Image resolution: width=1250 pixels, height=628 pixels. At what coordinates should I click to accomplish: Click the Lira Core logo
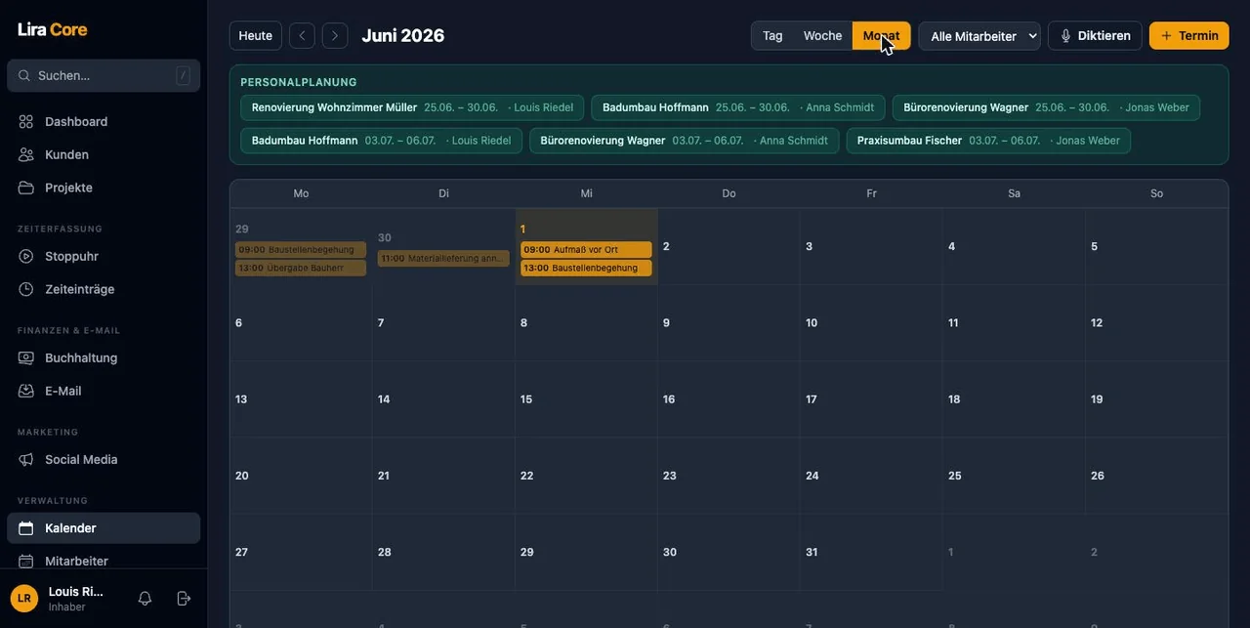pyautogui.click(x=53, y=29)
